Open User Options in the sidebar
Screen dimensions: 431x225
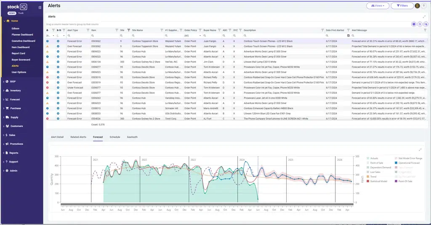(19, 72)
